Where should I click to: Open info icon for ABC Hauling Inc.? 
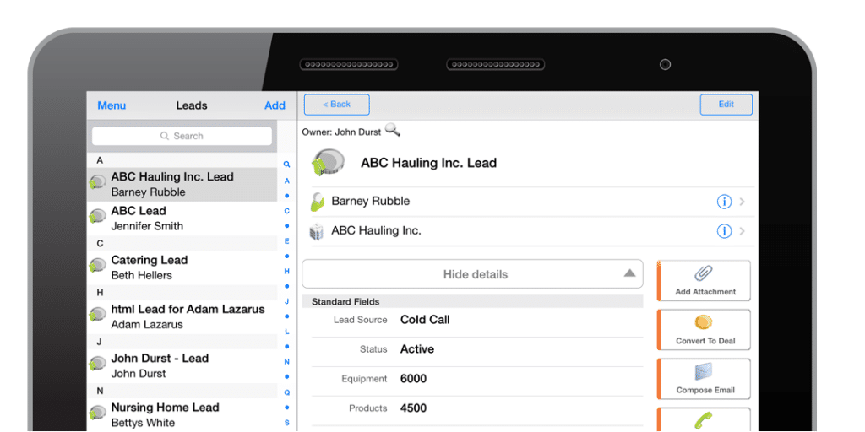click(724, 231)
